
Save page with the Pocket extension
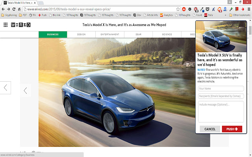click(x=208, y=9)
